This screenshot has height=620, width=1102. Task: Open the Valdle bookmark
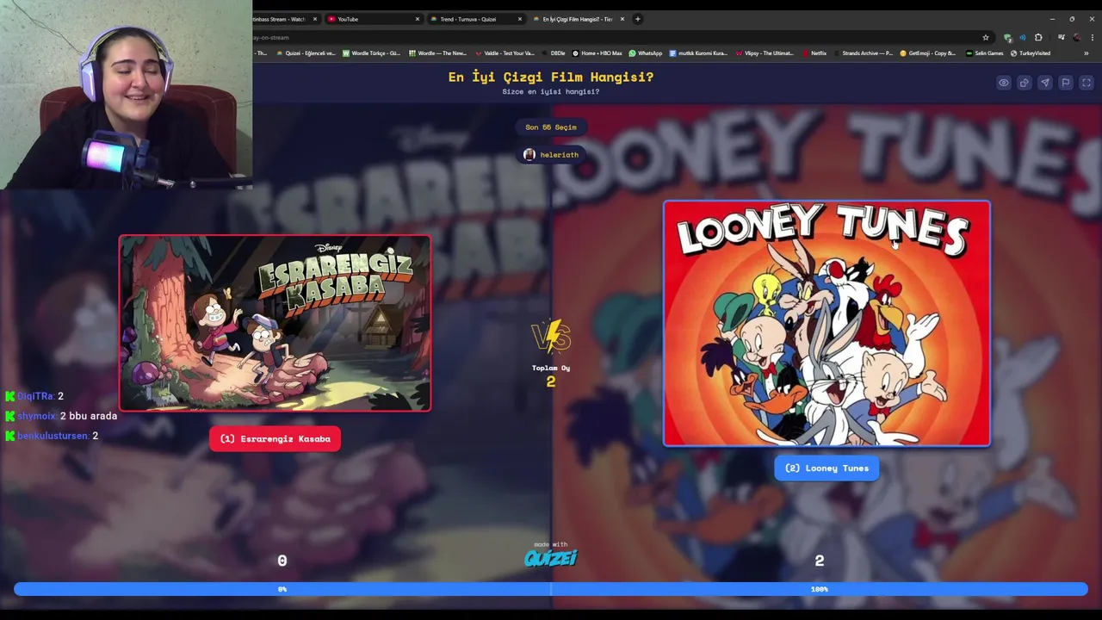(505, 53)
